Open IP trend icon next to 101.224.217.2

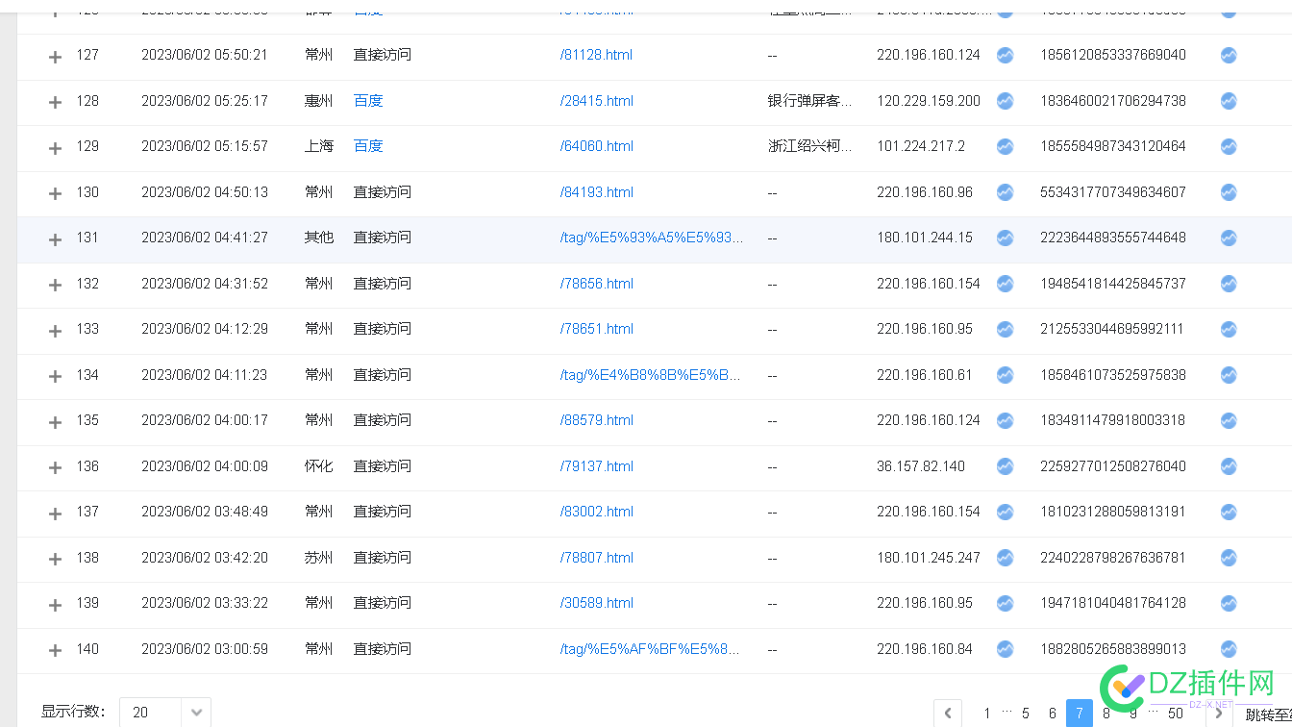coord(1005,146)
